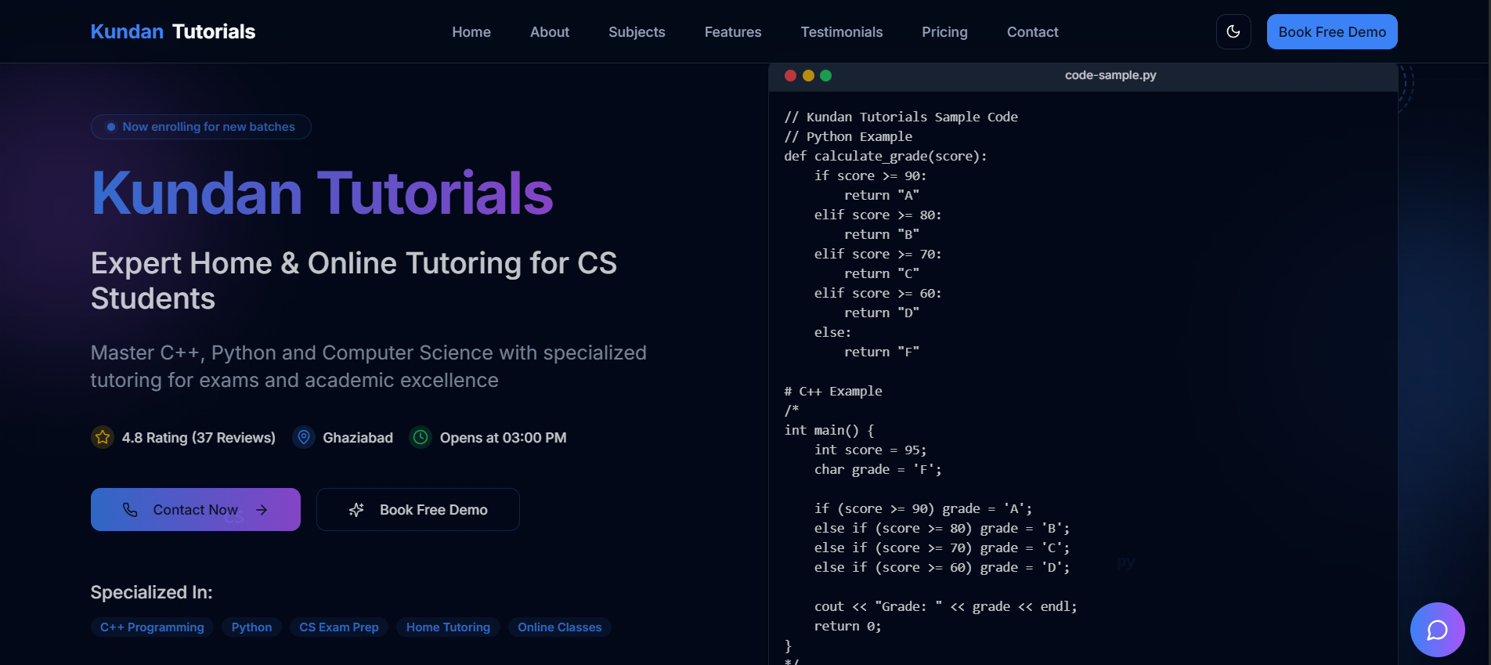Jump to Testimonials in the navbar
This screenshot has height=665, width=1491.
842,32
